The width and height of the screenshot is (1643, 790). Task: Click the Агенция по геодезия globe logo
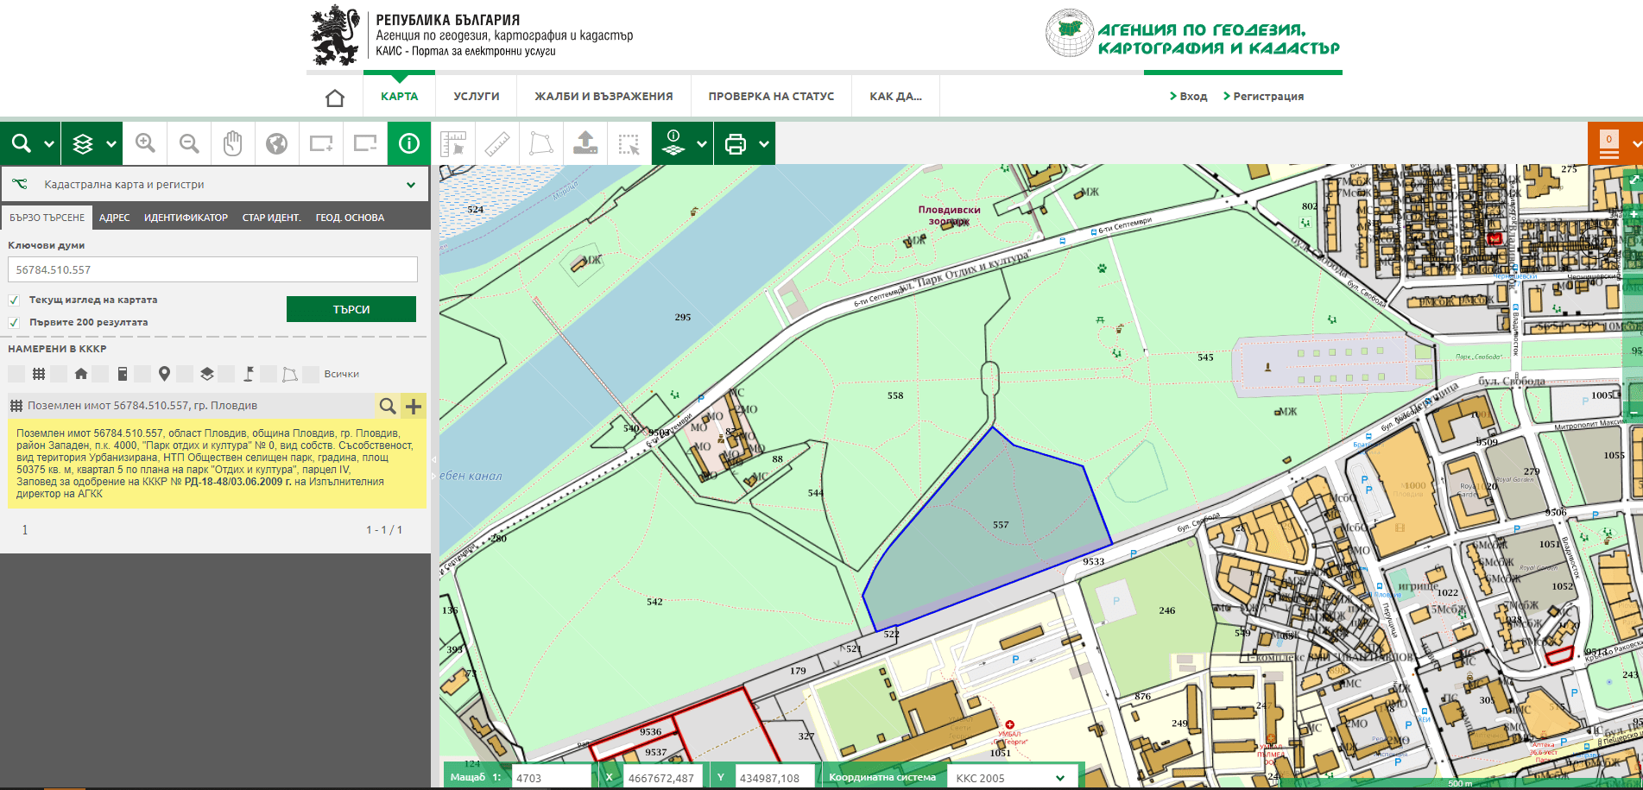coord(1070,33)
